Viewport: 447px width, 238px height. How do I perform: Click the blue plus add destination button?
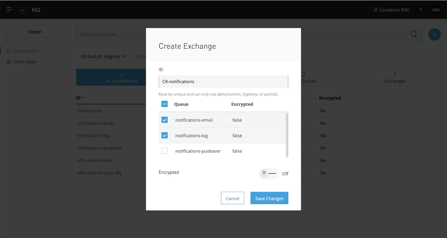click(434, 35)
